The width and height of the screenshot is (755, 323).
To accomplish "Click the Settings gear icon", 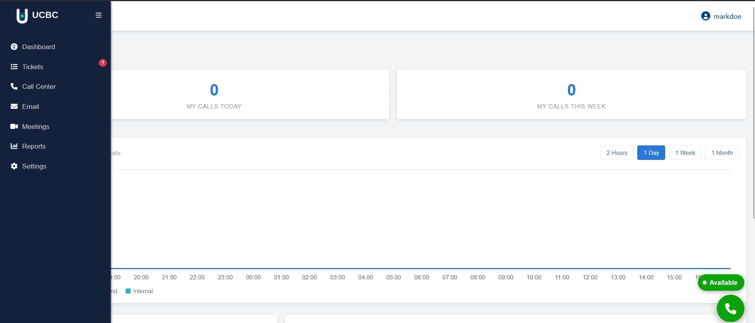I will (14, 166).
